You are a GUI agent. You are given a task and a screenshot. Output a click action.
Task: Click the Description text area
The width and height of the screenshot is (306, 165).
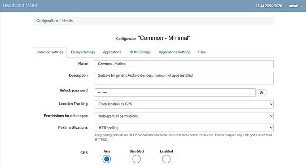click(x=184, y=78)
